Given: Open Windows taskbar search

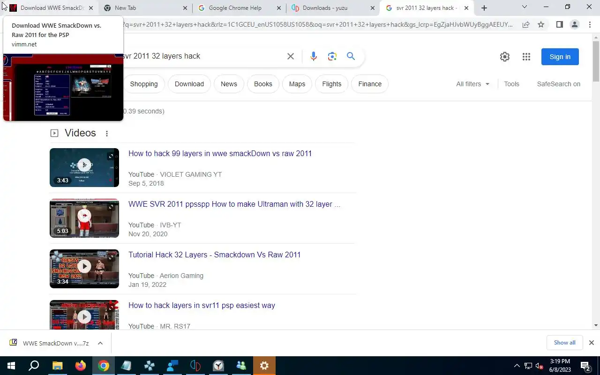Looking at the screenshot, I should coord(34,366).
